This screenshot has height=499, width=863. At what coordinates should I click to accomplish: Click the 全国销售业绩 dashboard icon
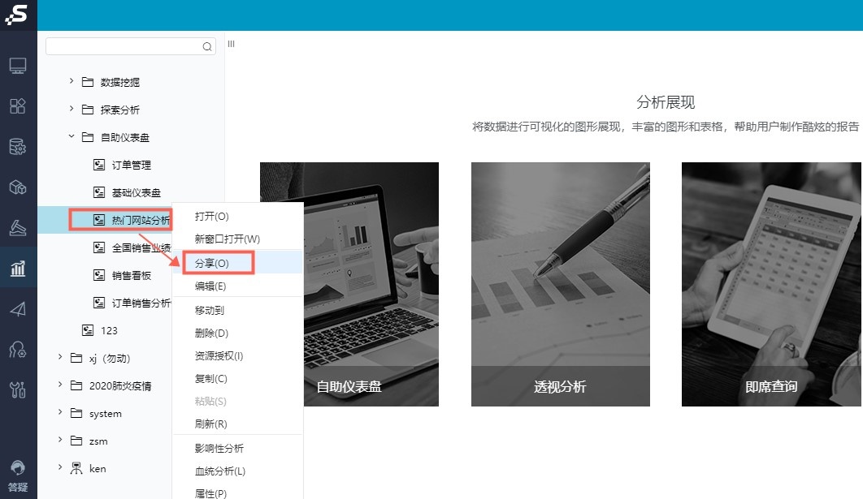[99, 247]
